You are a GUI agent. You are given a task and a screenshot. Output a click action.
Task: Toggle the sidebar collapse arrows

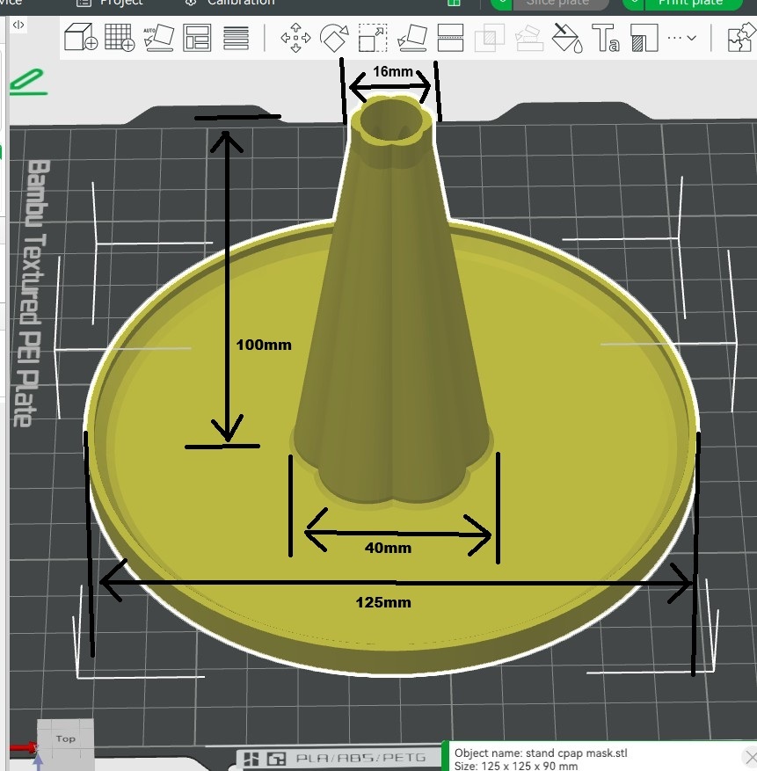[x=18, y=25]
